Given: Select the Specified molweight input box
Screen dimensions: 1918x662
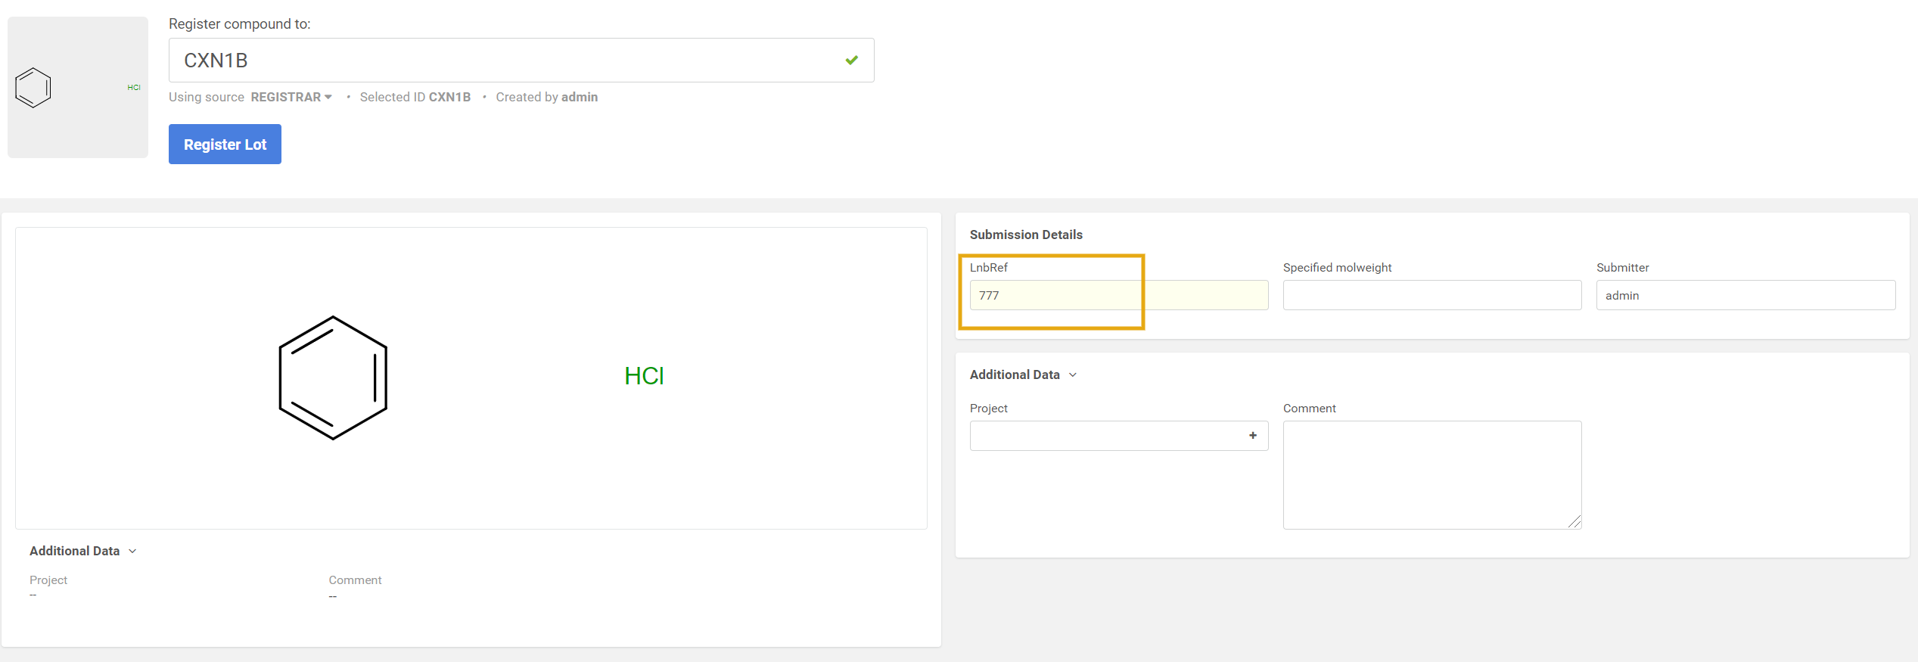Looking at the screenshot, I should pos(1432,295).
